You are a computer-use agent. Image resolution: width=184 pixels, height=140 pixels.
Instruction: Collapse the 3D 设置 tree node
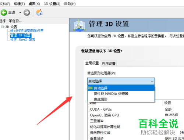[2, 27]
